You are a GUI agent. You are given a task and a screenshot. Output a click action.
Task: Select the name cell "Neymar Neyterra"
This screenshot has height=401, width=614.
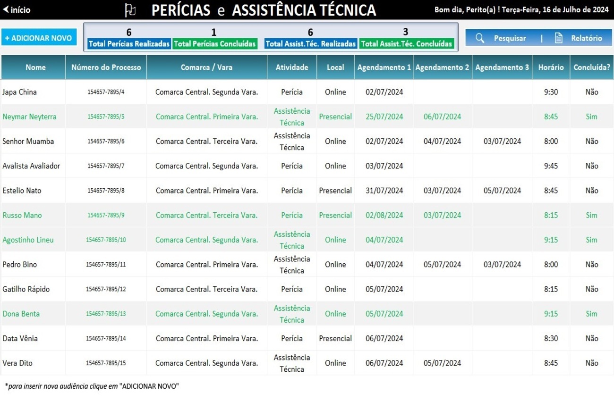(29, 117)
